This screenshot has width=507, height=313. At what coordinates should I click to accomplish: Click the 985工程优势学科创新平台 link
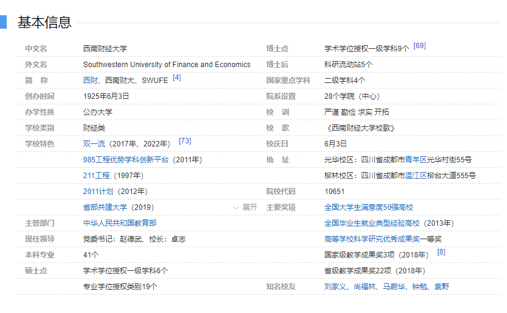pyautogui.click(x=125, y=160)
